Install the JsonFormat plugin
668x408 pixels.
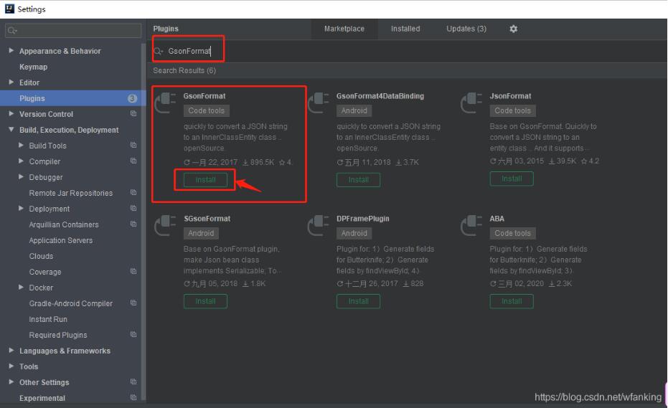[x=511, y=179]
